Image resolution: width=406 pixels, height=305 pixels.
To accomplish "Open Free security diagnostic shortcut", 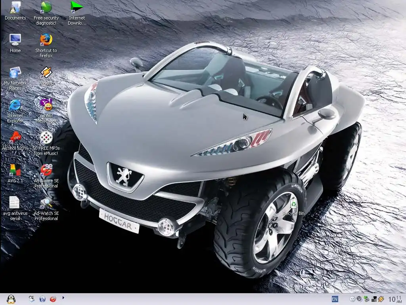I will (x=46, y=13).
